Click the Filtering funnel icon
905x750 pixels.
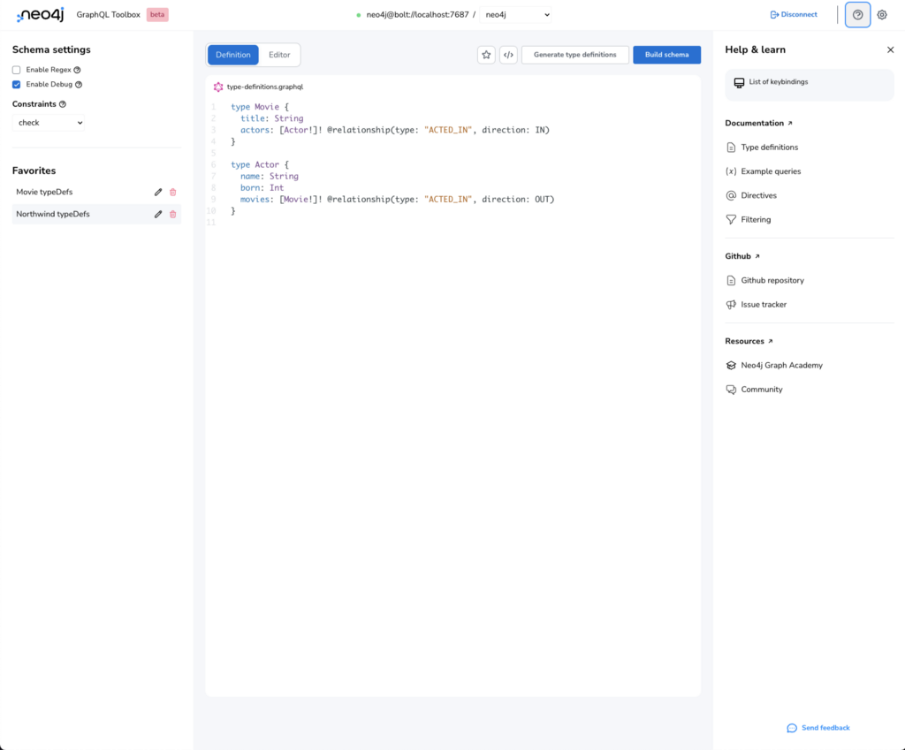coord(731,220)
